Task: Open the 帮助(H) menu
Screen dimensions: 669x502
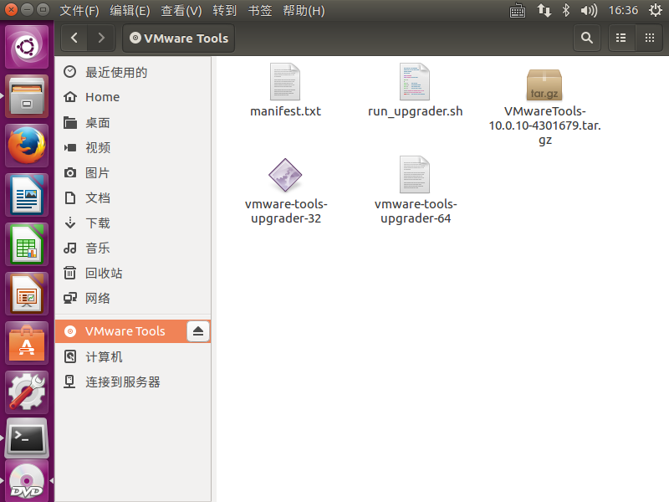Action: click(304, 10)
